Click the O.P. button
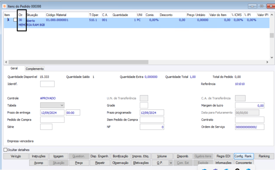275x170 pixels. pyautogui.click(x=160, y=163)
